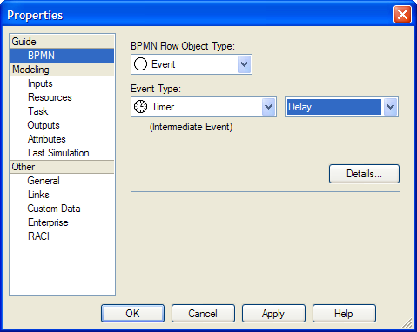This screenshot has height=332, width=417.
Task: Click the Apply button
Action: tap(273, 314)
